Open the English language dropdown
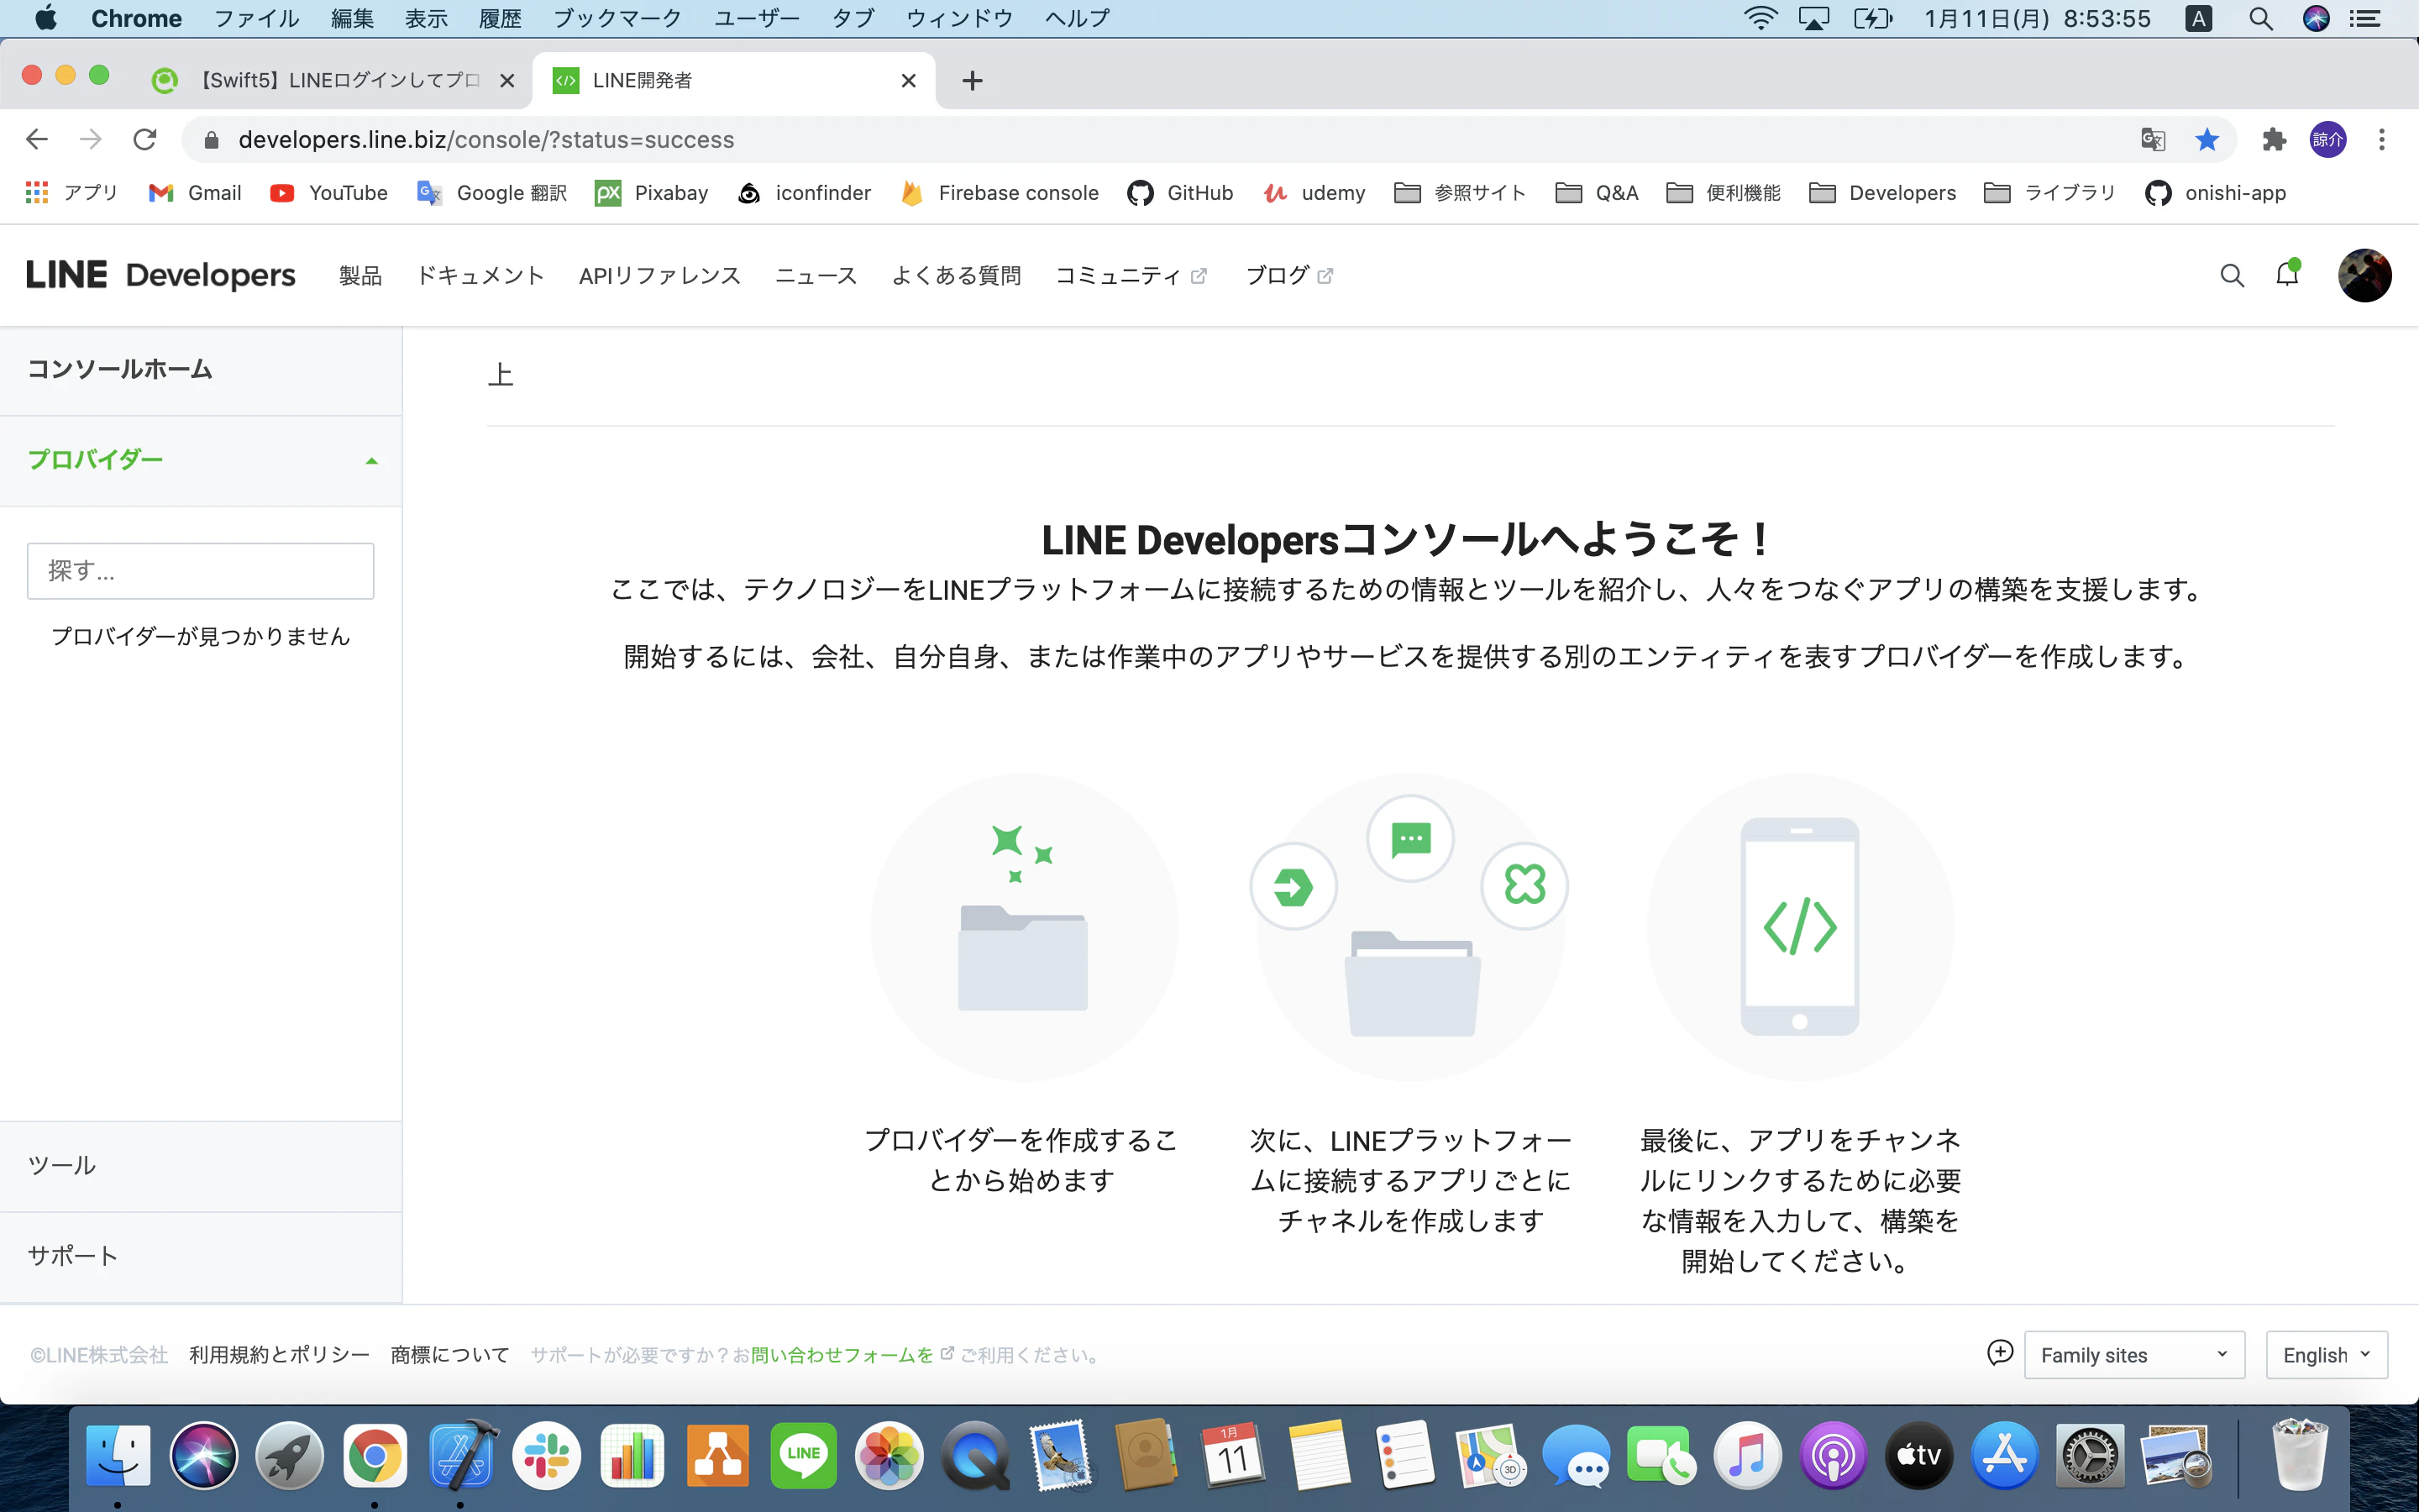The image size is (2419, 1512). click(2326, 1355)
